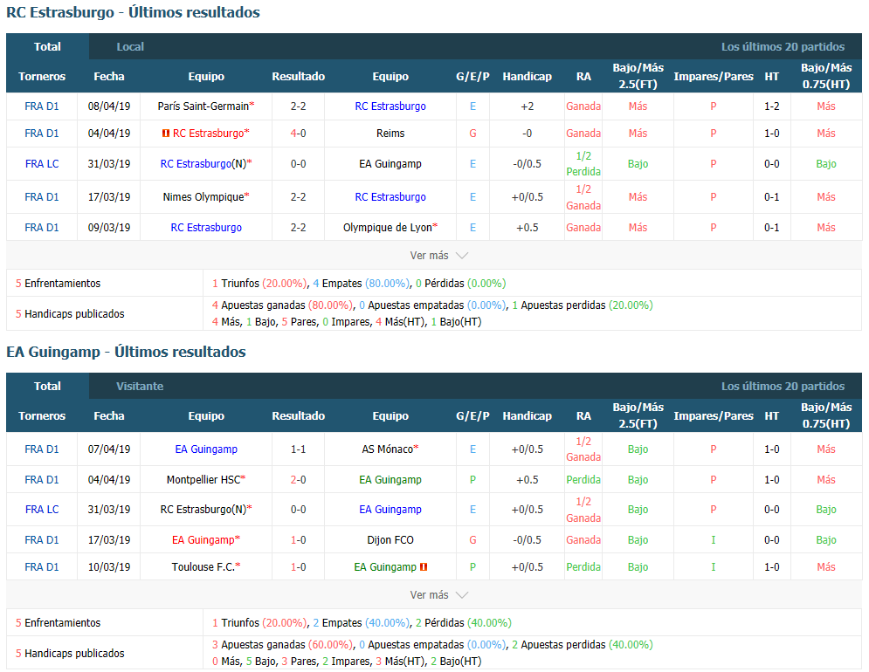Click FRA D1 in the 09/03/19 row

42,228
